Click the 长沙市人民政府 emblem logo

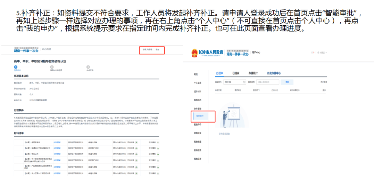194,53
